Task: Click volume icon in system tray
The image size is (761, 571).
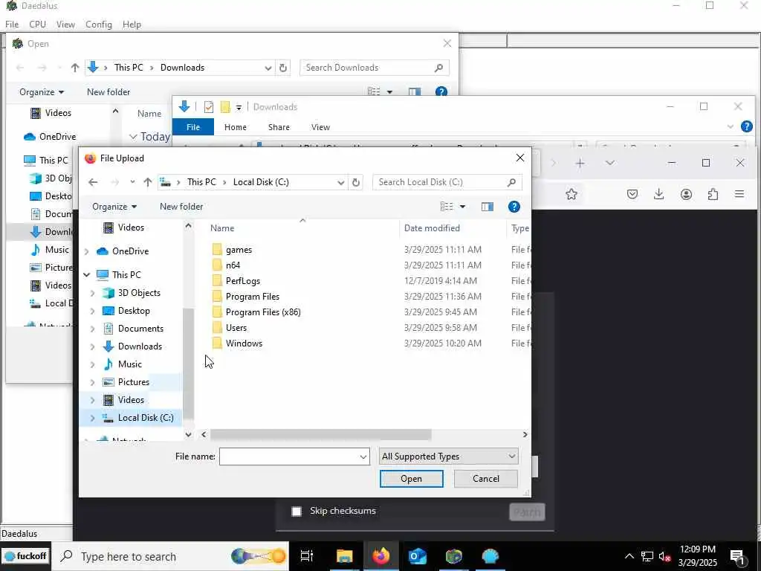Action: [x=664, y=556]
